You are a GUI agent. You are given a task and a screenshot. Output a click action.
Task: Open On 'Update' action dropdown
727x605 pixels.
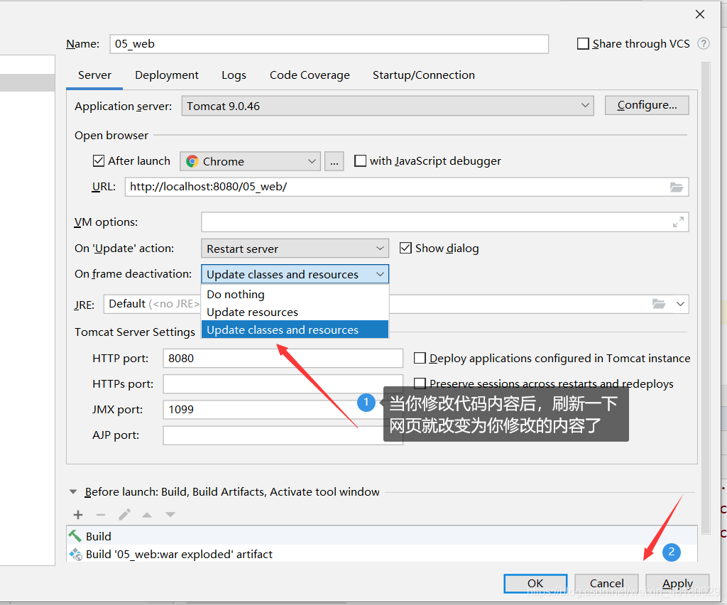pos(295,249)
